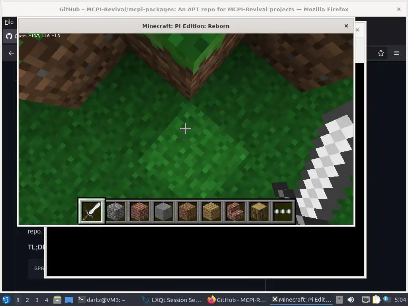This screenshot has height=306, width=408.
Task: Open inventory via three-dots hotbar button
Action: [283, 211]
